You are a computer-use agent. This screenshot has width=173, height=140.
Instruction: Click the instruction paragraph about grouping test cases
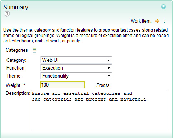click(86, 36)
